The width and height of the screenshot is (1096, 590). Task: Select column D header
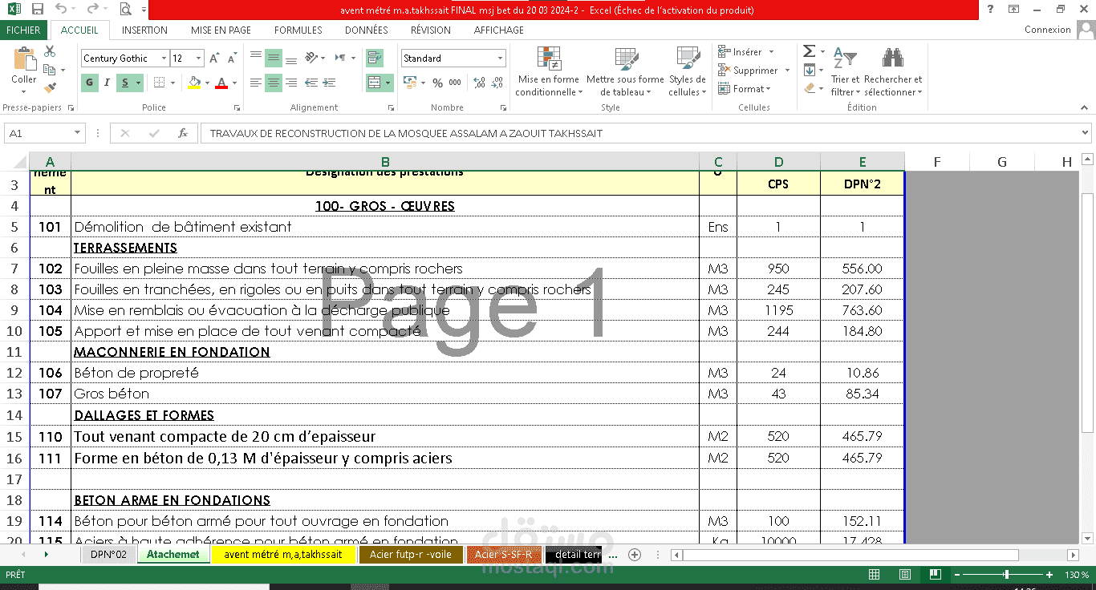click(x=778, y=162)
